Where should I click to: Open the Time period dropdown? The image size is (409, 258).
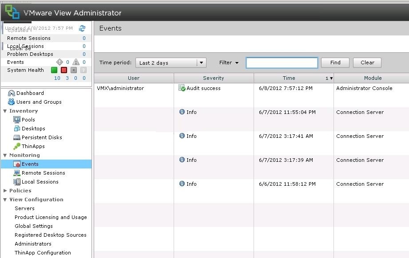pyautogui.click(x=171, y=63)
